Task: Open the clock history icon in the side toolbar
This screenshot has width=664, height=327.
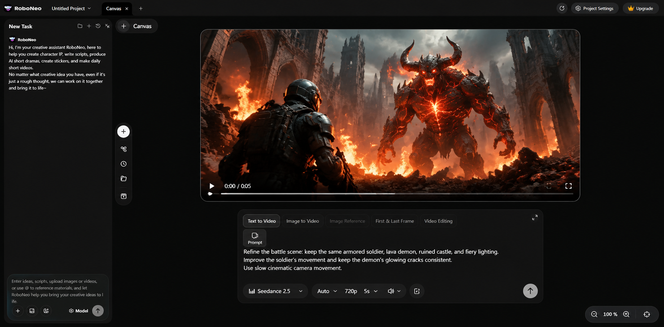Action: [124, 164]
